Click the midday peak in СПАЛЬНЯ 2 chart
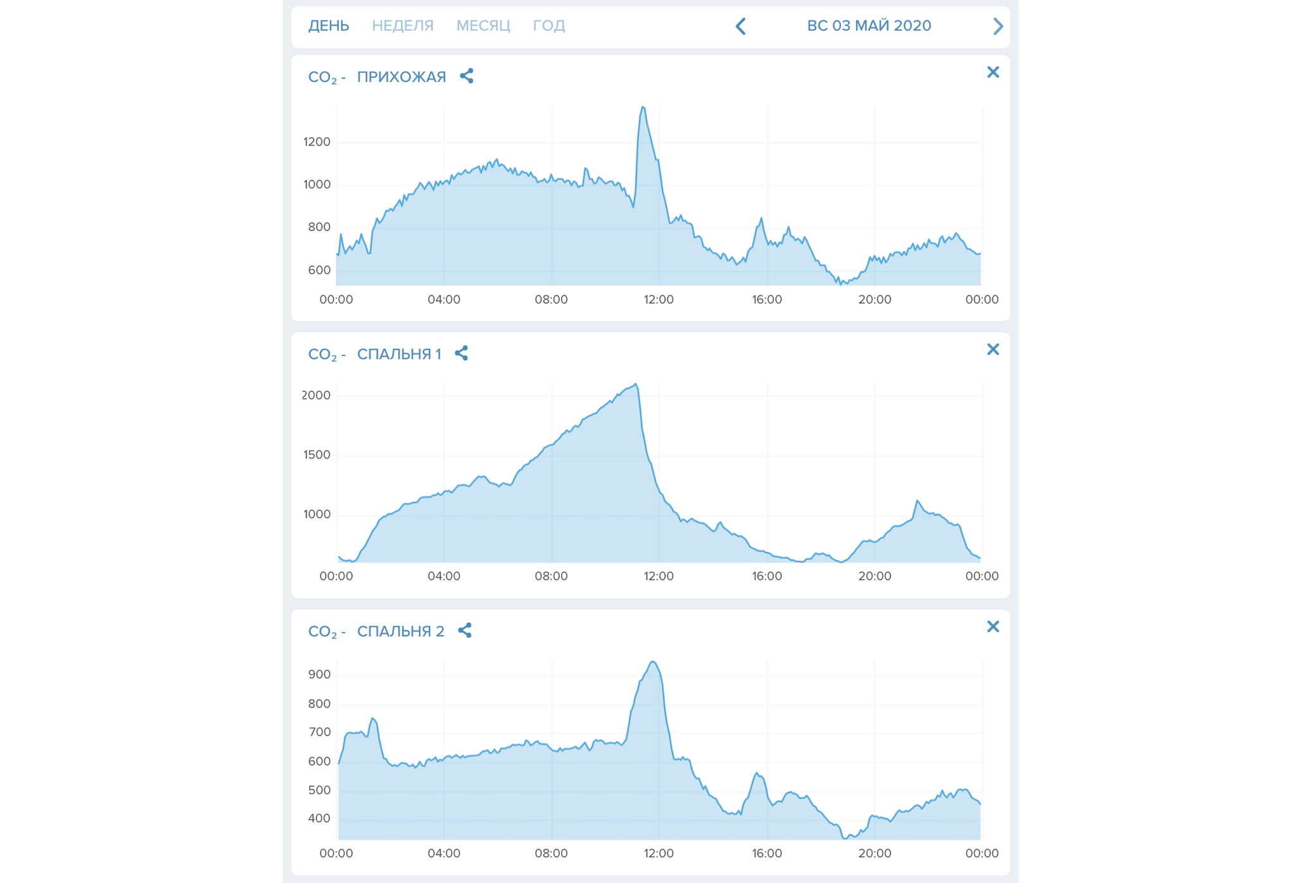Viewport: 1297px width, 883px height. pyautogui.click(x=653, y=662)
